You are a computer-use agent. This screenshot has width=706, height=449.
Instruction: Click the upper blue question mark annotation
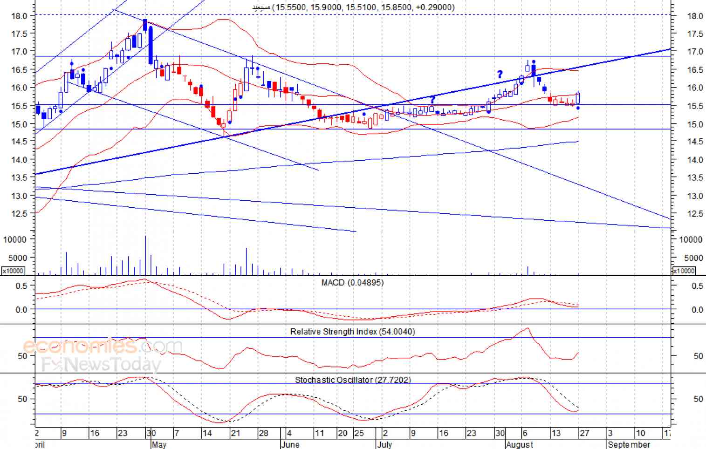tap(500, 75)
